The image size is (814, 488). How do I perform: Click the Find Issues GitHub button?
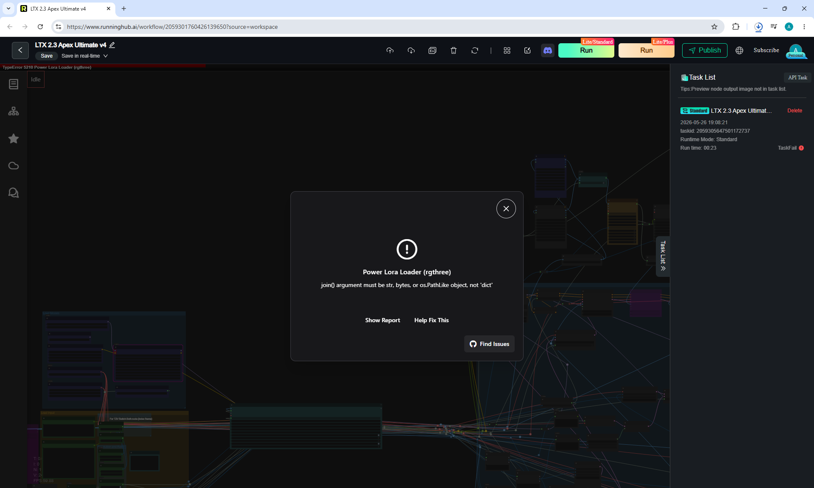pyautogui.click(x=489, y=344)
